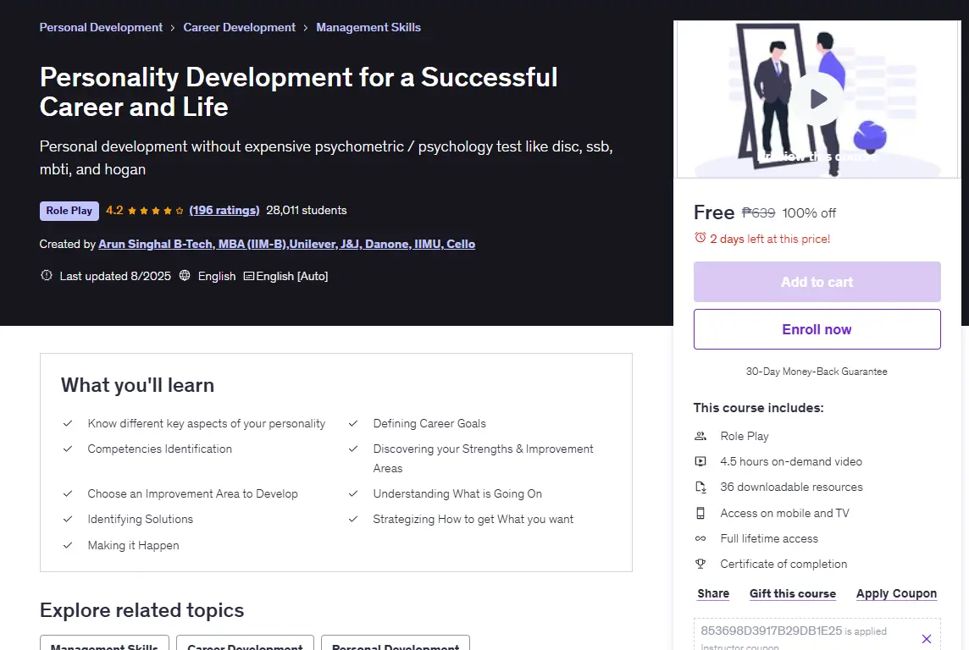
Task: Click checkmark beside Strategizing How to get
Action: coord(353,519)
